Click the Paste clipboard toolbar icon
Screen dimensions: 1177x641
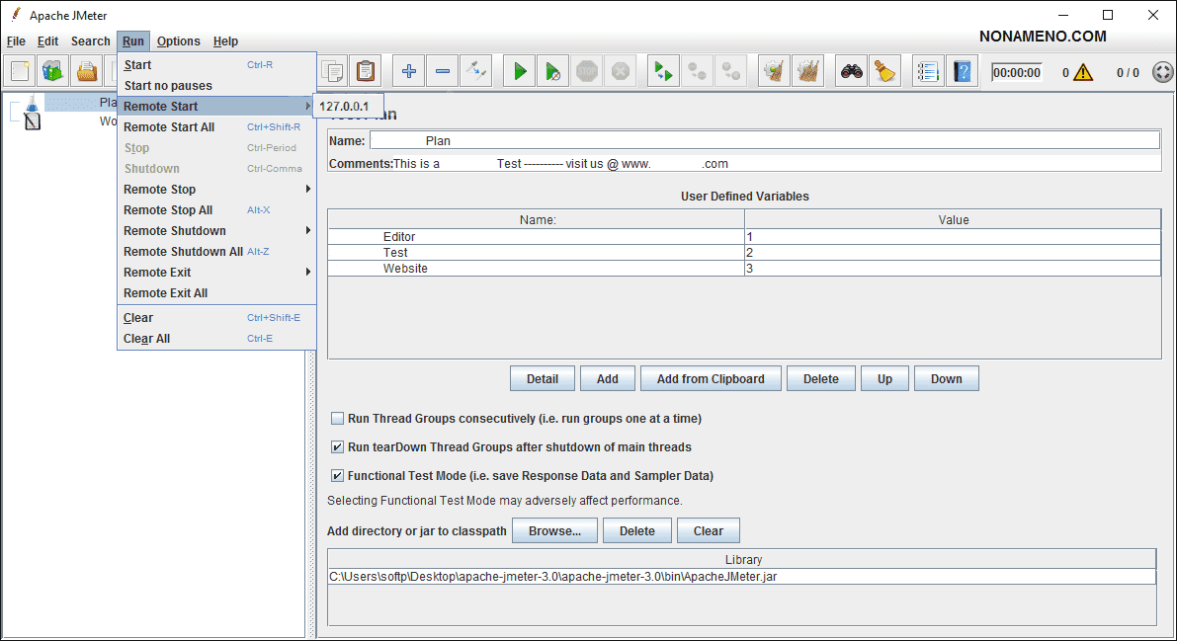coord(366,71)
